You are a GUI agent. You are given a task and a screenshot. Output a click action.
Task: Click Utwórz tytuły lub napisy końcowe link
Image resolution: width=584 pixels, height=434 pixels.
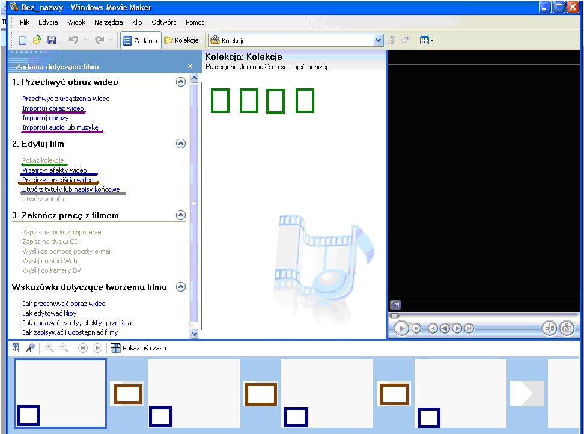(x=71, y=189)
